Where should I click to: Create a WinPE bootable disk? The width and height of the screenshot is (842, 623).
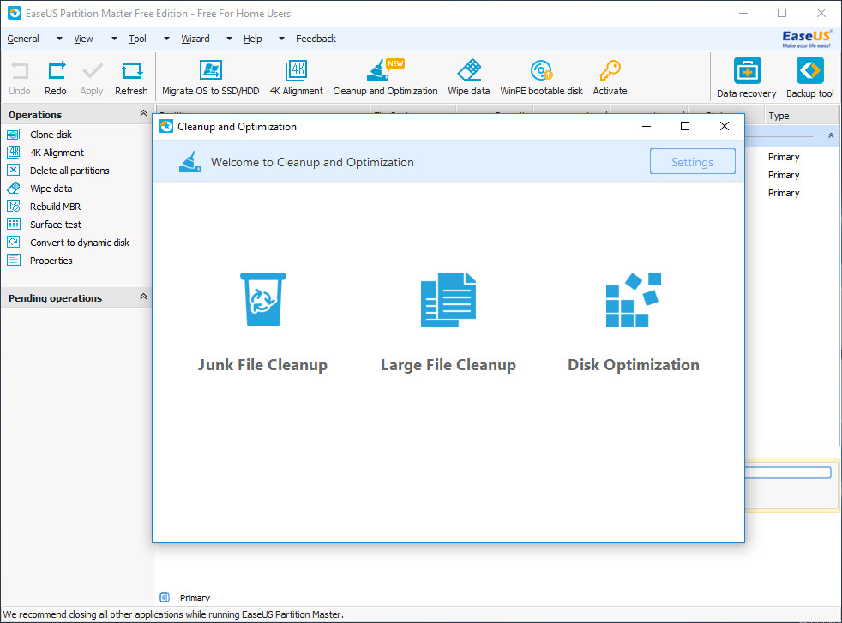click(x=541, y=78)
